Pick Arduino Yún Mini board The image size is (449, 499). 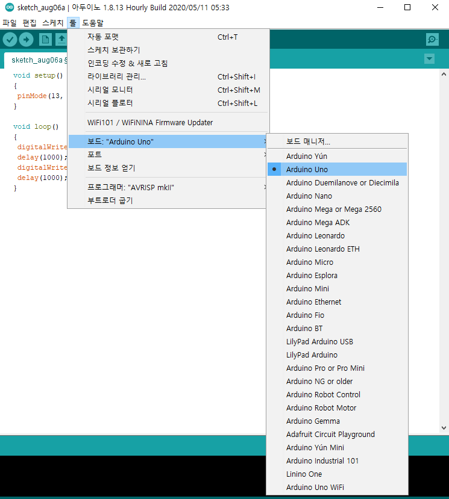(337, 447)
